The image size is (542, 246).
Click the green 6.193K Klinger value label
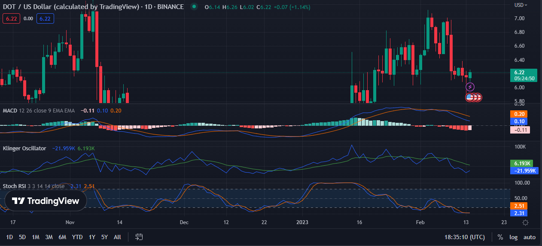coord(522,163)
